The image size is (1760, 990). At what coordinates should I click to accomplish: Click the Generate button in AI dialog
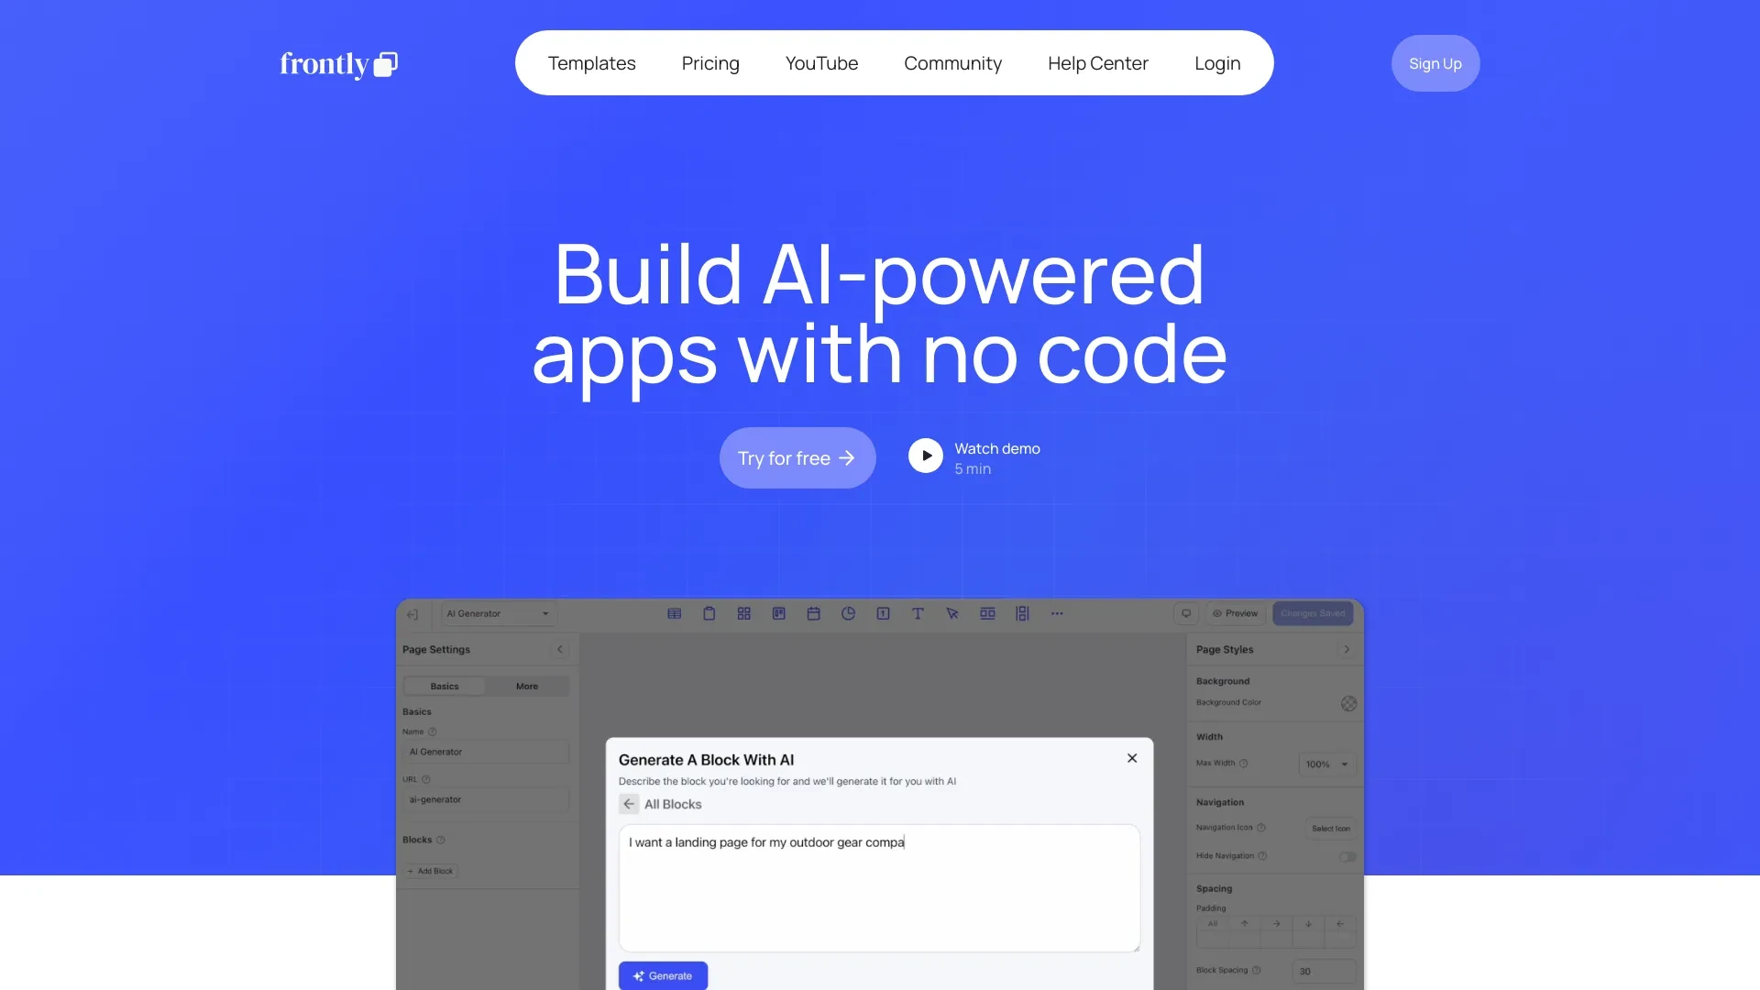pyautogui.click(x=663, y=975)
